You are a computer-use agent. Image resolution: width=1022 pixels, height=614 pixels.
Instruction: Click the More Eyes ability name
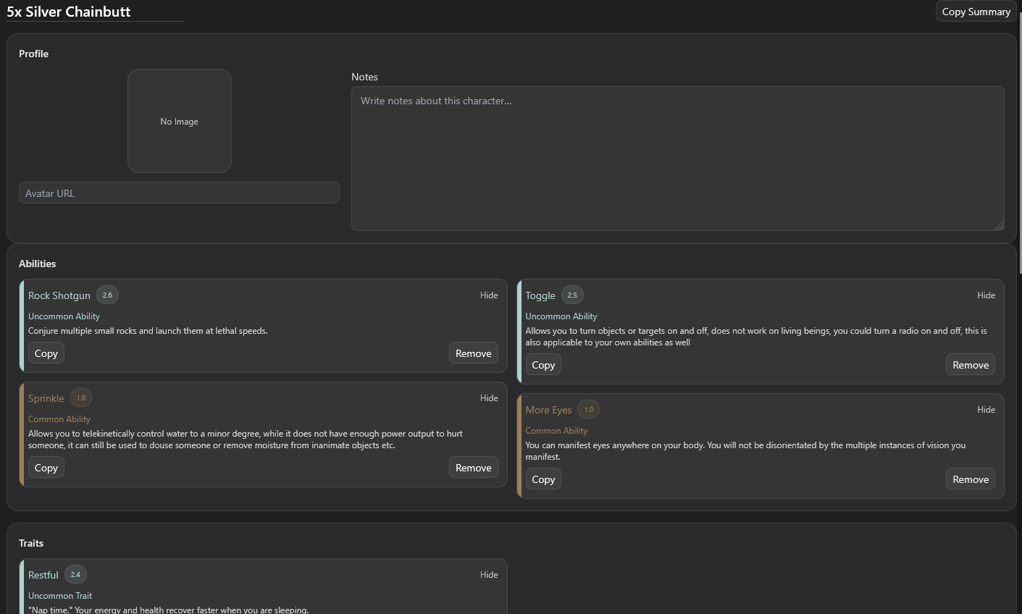pyautogui.click(x=549, y=410)
